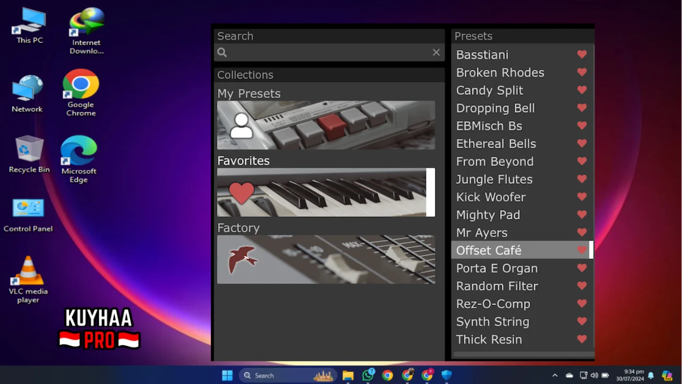This screenshot has width=682, height=384.
Task: Pick the Mighty Pad preset
Action: pos(488,214)
